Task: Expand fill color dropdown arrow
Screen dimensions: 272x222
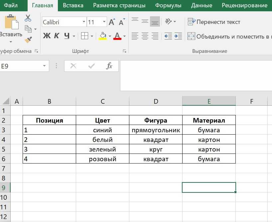Action: [x=110, y=36]
